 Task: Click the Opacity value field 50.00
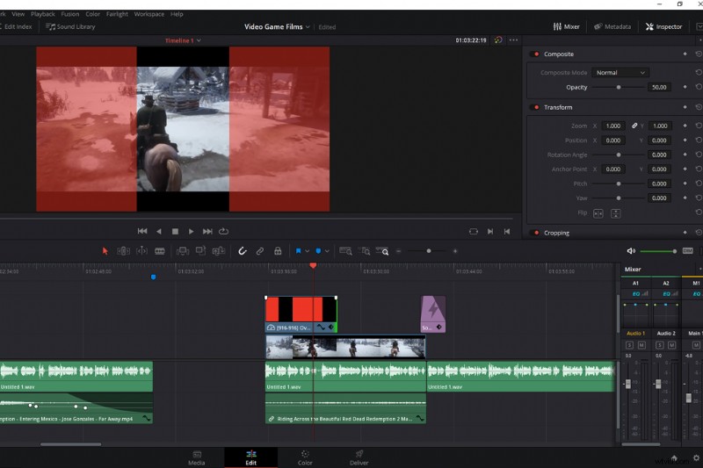[659, 87]
